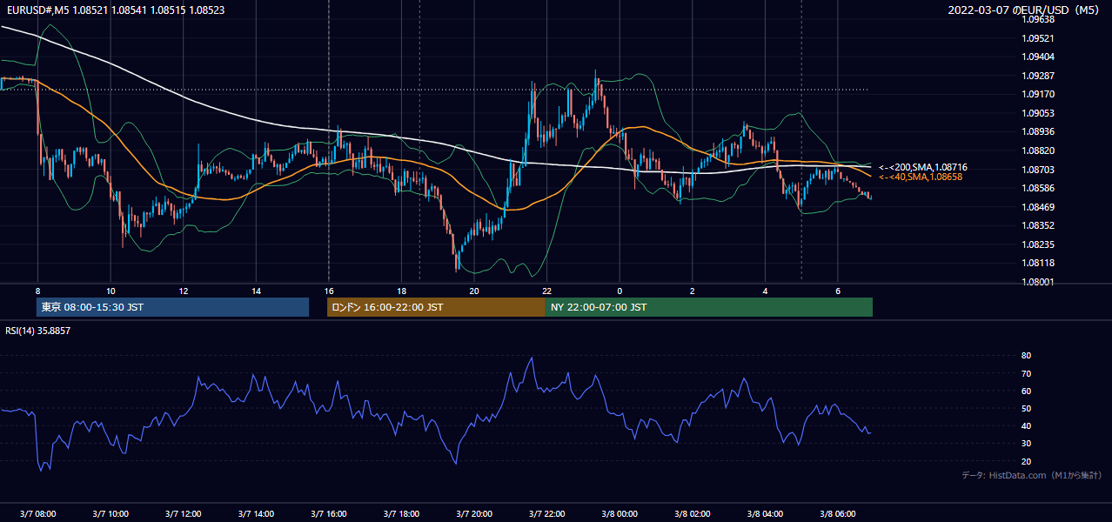Screen dimensions: 1112x522
Task: Click the 3/7 12:00 bottom time label
Action: pyautogui.click(x=184, y=513)
